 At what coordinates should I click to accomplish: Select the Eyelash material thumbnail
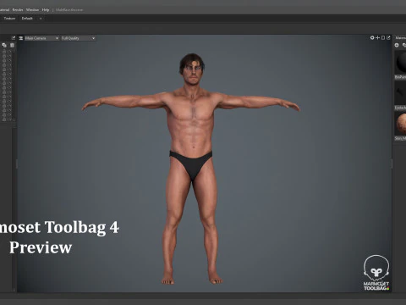point(401,94)
